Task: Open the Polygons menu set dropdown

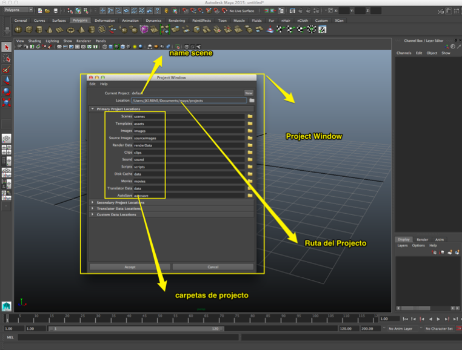Action: [18, 10]
